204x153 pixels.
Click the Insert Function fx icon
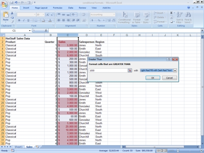pyautogui.click(x=46, y=31)
